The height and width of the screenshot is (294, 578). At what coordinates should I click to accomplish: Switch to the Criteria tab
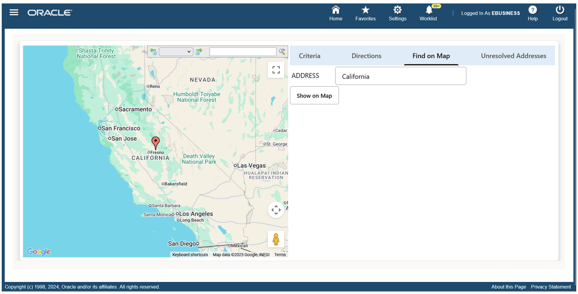tap(309, 56)
